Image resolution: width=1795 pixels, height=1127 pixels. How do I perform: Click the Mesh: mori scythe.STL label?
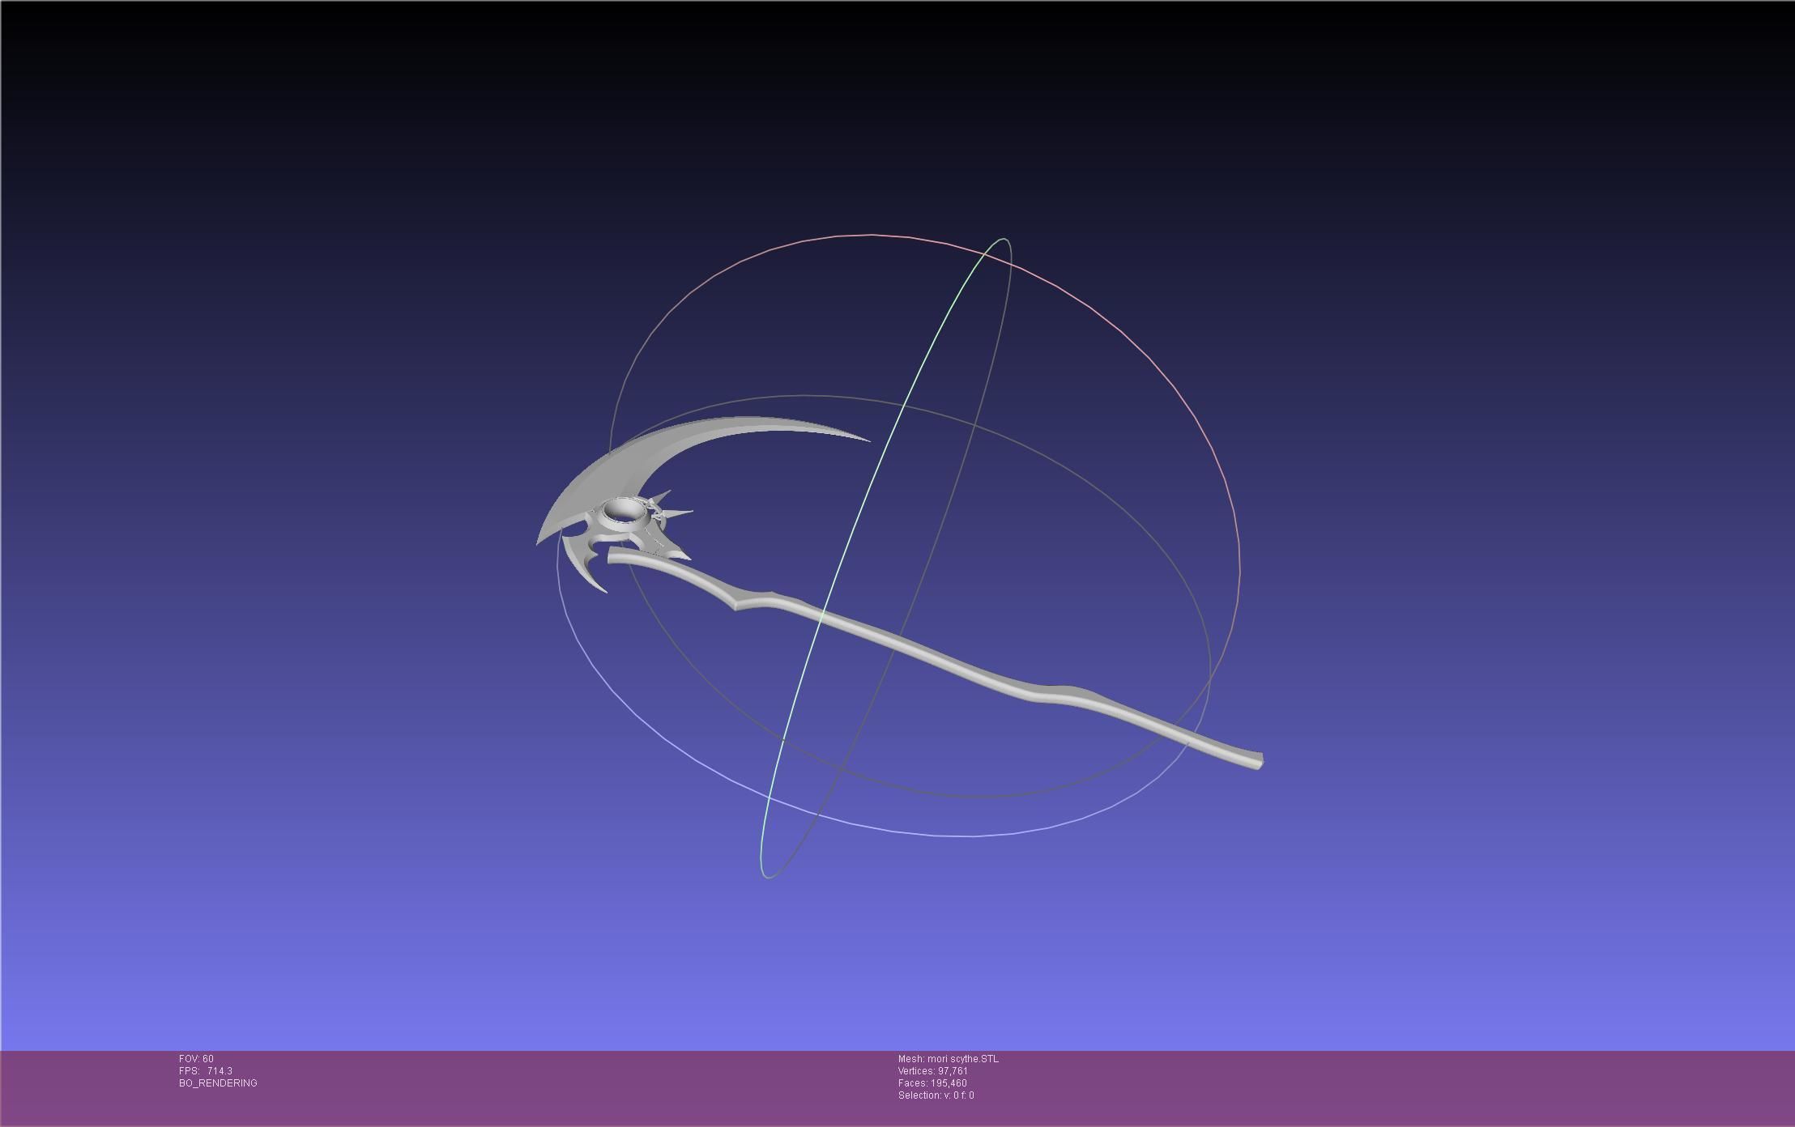coord(948,1059)
